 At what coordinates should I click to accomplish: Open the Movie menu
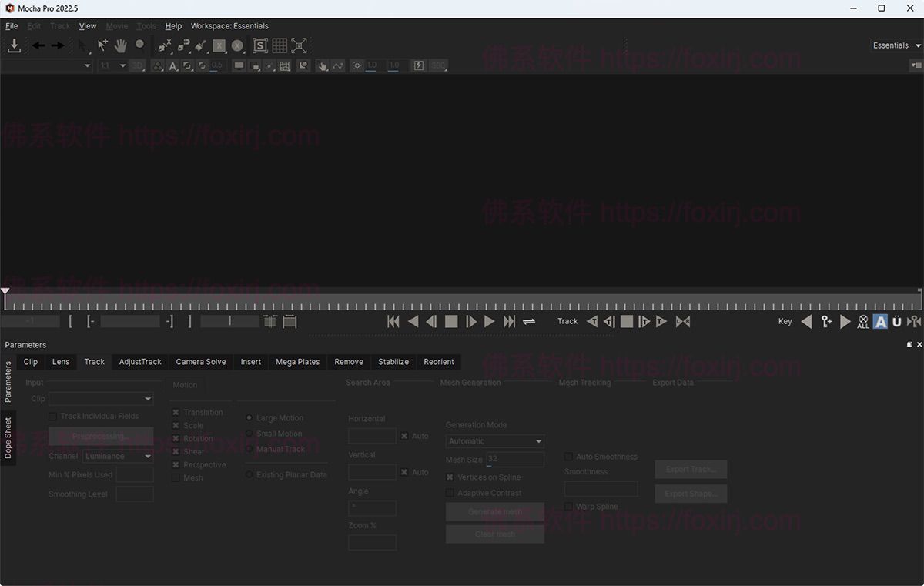[x=116, y=25]
